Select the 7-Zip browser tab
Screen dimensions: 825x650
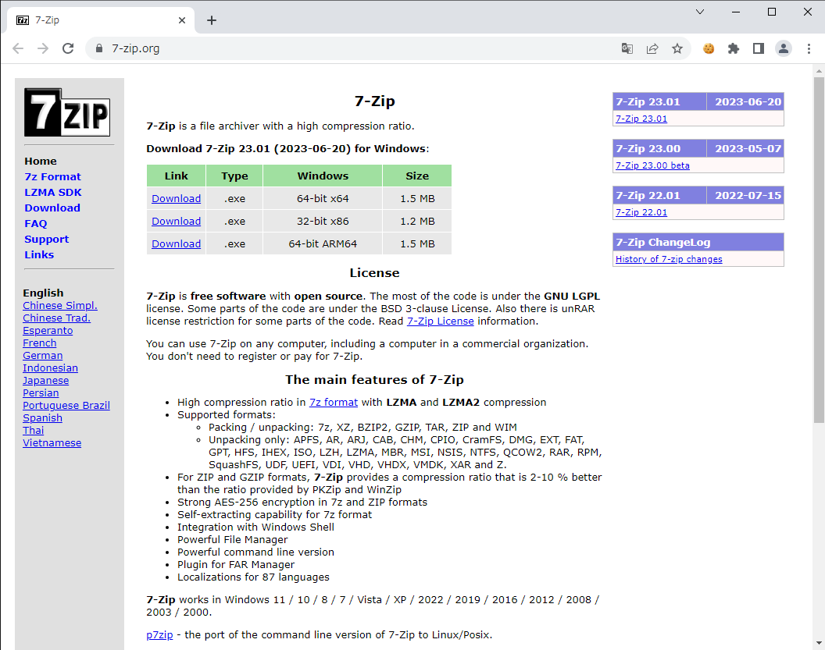(101, 20)
